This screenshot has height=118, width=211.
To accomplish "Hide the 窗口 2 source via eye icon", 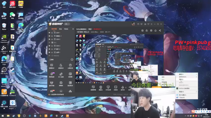I will [49, 49].
